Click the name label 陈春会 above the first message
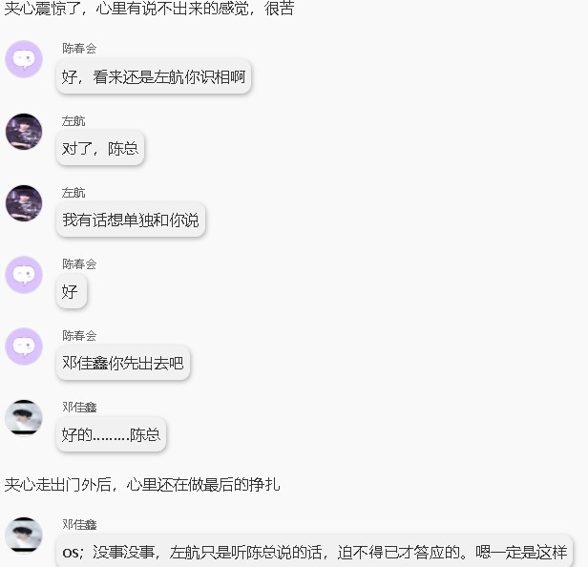588x567 pixels. pyautogui.click(x=79, y=49)
